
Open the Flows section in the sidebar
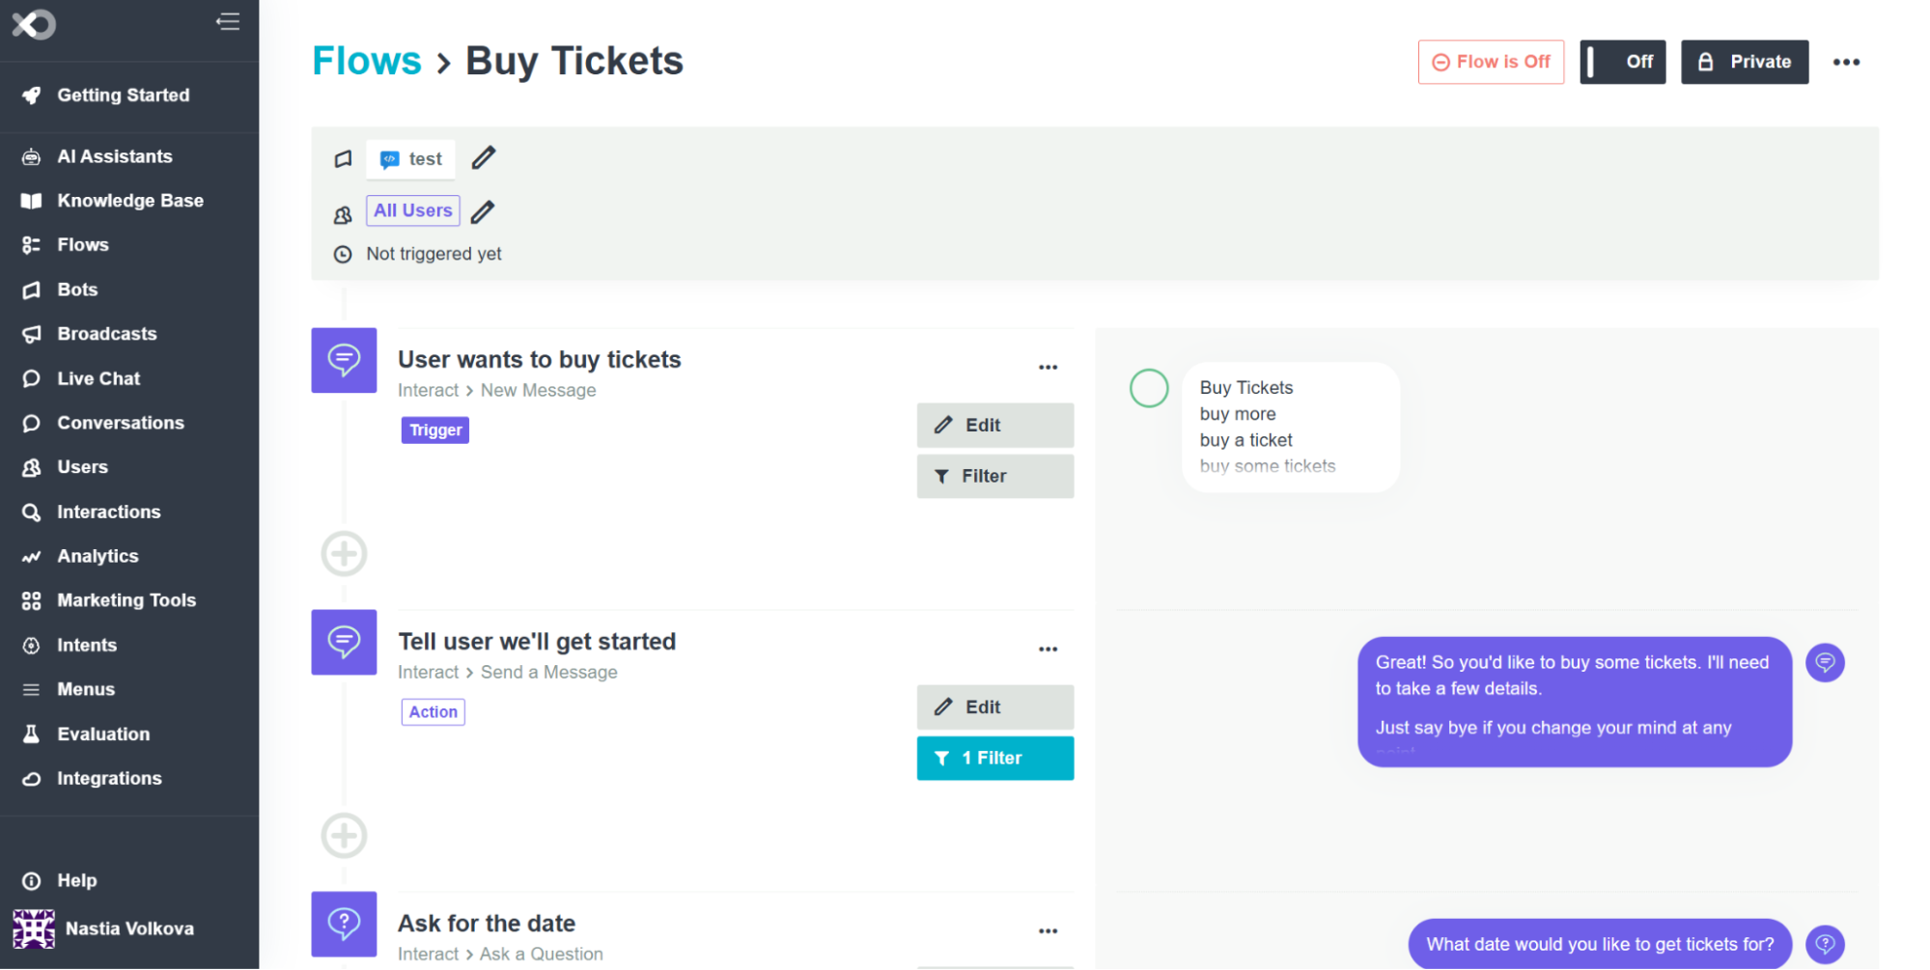click(82, 244)
